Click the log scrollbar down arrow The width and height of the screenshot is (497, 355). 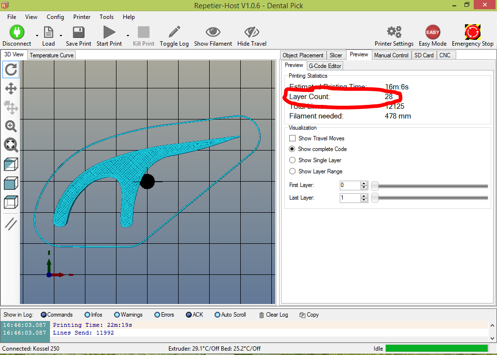click(492, 338)
